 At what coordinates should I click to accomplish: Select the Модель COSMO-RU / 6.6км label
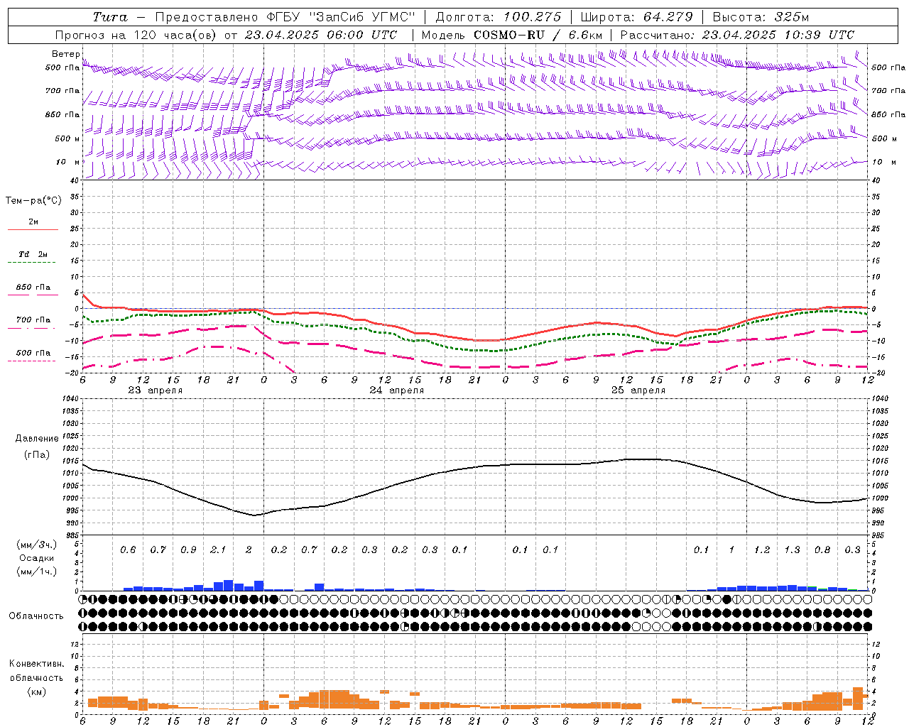(x=511, y=35)
